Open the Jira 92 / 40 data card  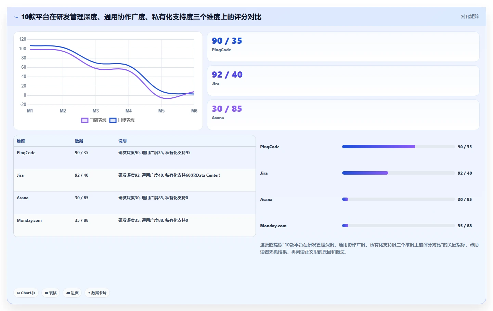pyautogui.click(x=343, y=81)
